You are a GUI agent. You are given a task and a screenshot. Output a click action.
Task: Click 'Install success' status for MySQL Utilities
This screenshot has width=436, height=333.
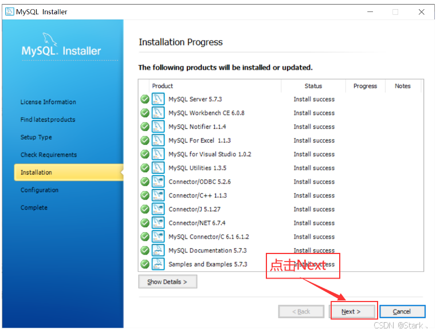314,168
